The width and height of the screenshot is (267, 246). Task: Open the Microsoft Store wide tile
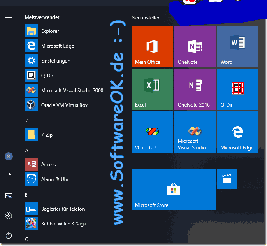[x=174, y=190]
